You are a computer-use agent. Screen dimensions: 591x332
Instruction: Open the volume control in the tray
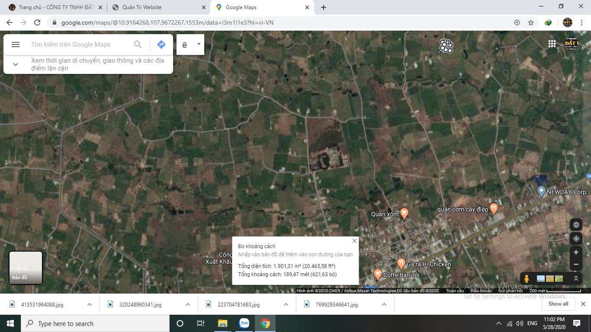[520, 323]
